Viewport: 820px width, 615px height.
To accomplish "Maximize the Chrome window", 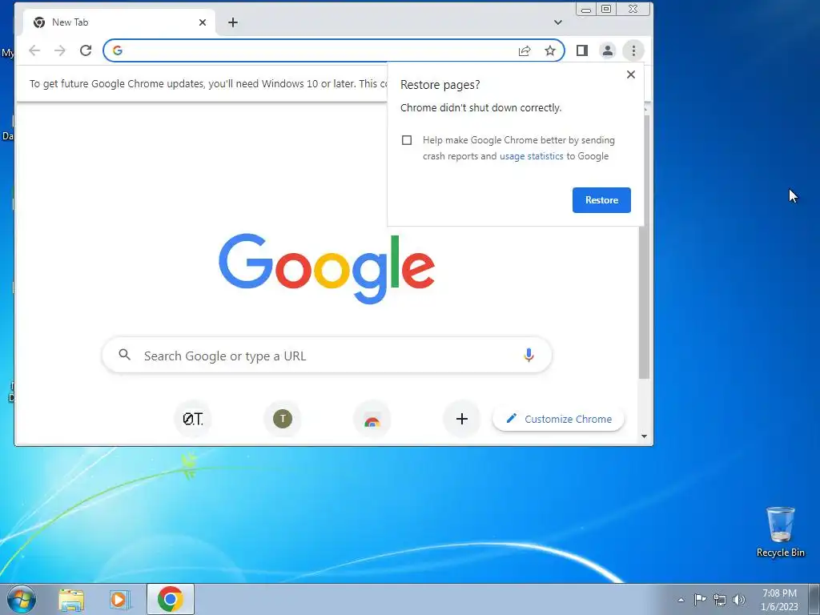I will (606, 9).
